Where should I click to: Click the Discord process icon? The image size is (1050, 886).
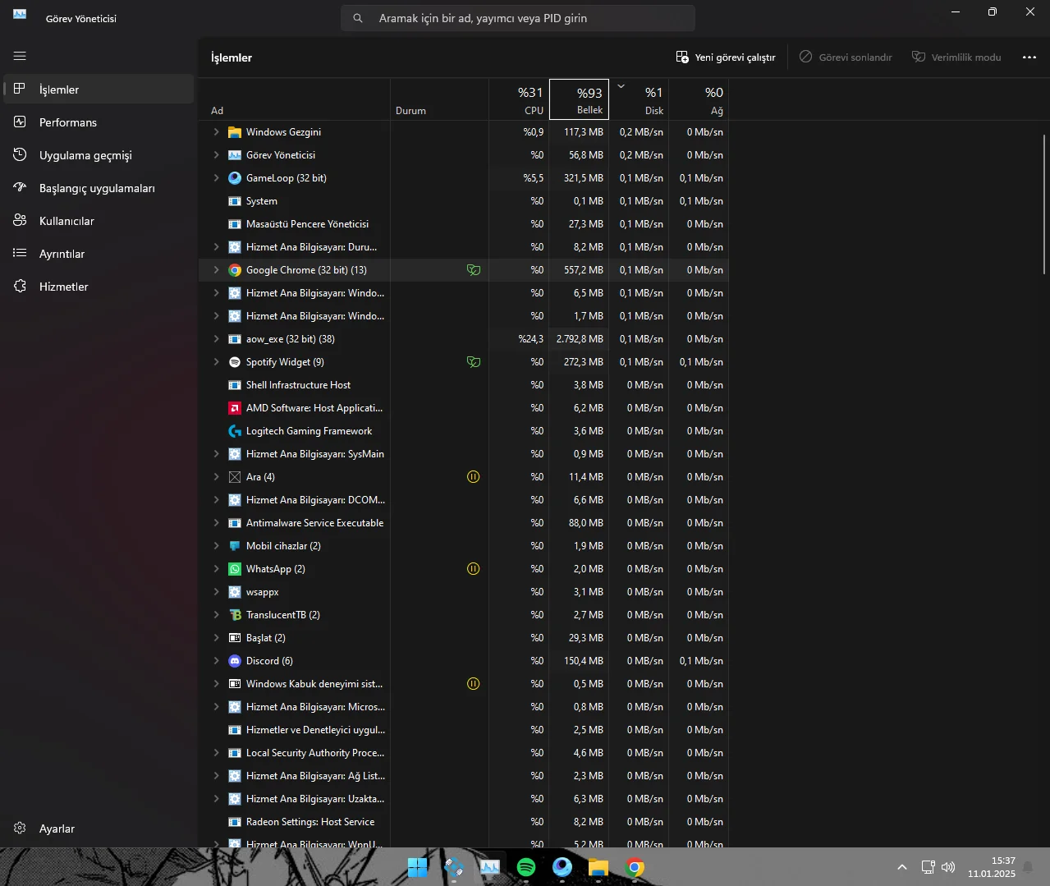click(x=235, y=661)
